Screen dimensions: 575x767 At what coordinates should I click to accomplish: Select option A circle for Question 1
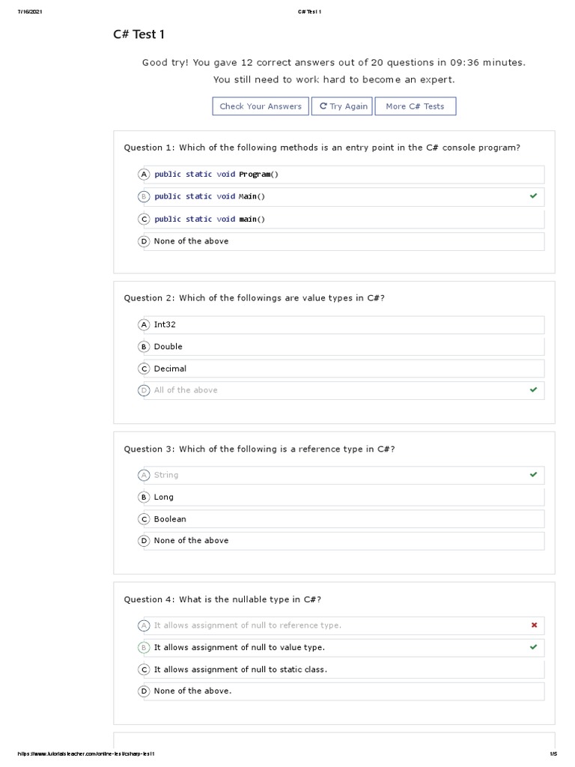point(144,175)
